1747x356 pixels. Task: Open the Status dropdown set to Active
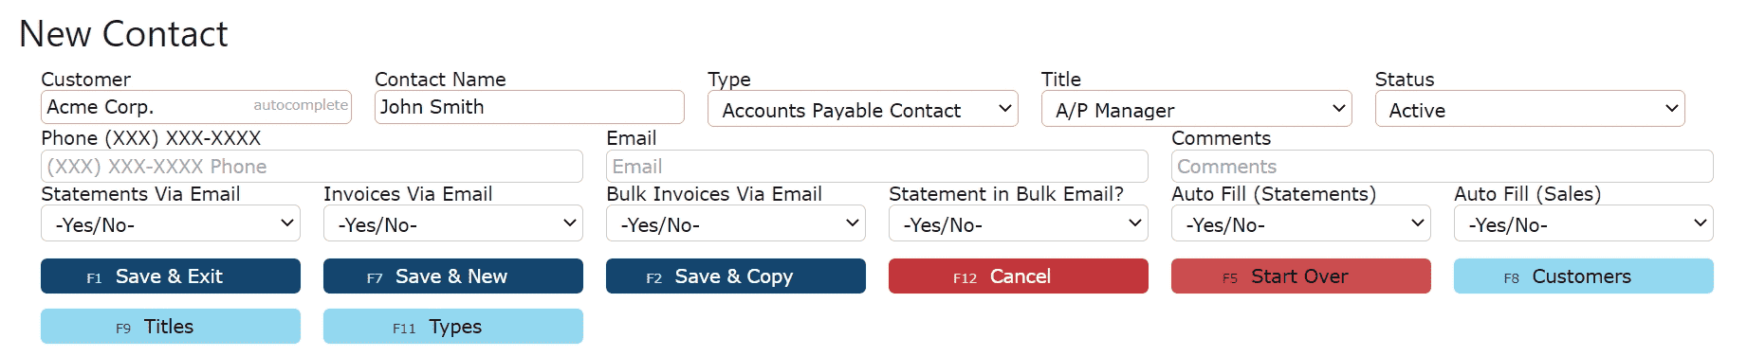[1530, 109]
